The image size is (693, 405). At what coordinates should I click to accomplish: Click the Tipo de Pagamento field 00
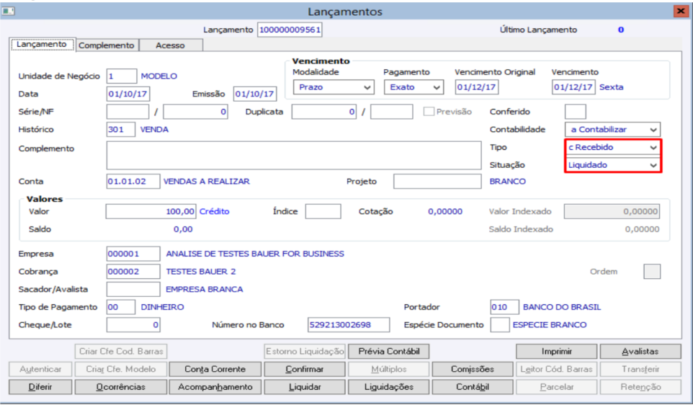point(120,307)
